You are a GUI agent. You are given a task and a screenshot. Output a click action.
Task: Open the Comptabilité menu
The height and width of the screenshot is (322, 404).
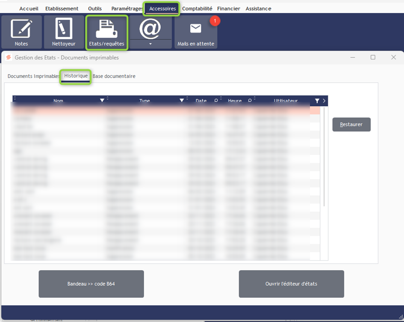point(197,9)
